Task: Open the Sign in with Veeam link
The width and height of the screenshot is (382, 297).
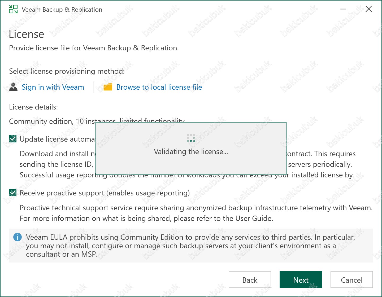Action: pyautogui.click(x=53, y=87)
